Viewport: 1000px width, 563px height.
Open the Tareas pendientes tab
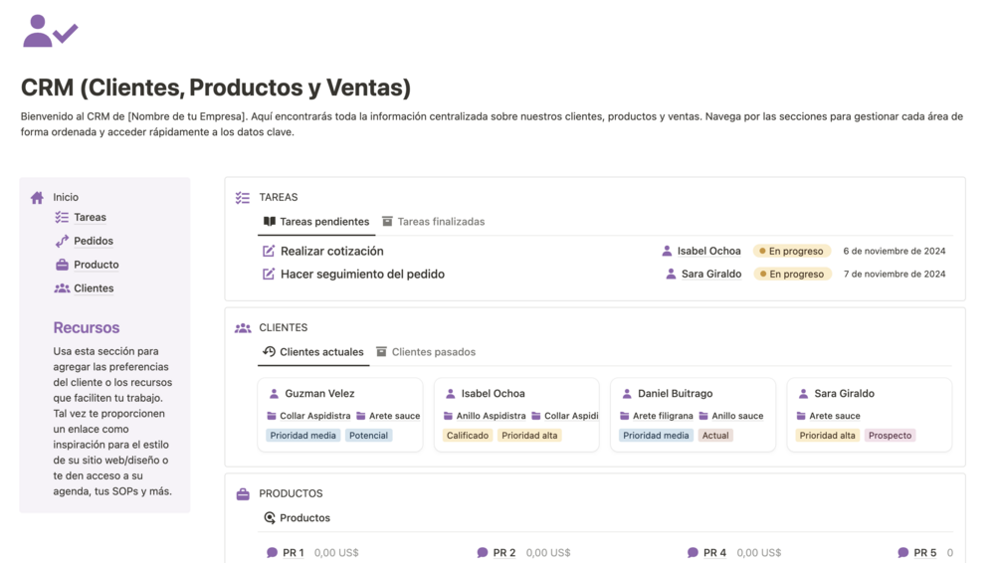point(315,222)
